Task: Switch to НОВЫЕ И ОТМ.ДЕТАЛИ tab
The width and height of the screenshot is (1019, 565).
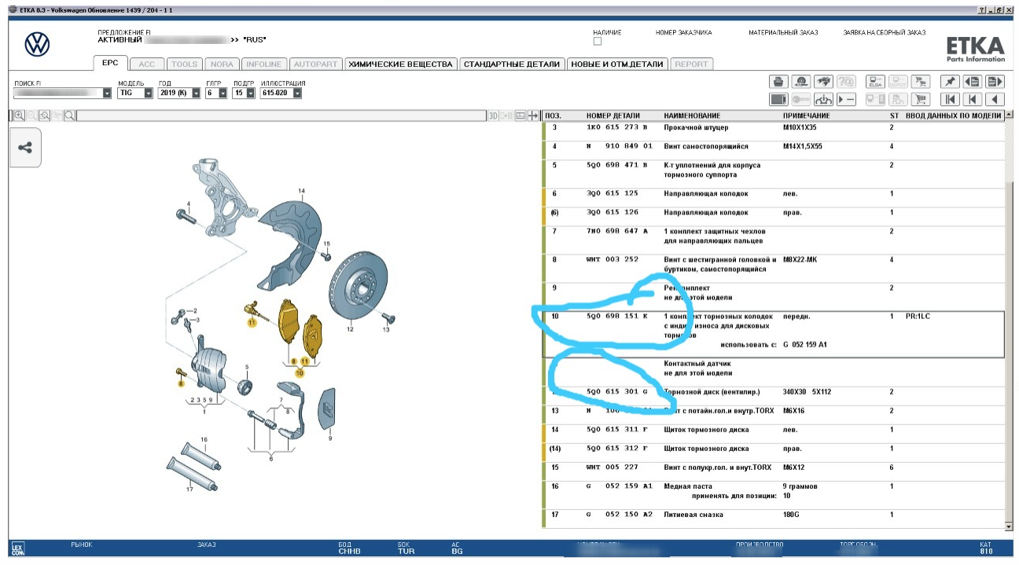Action: point(617,64)
